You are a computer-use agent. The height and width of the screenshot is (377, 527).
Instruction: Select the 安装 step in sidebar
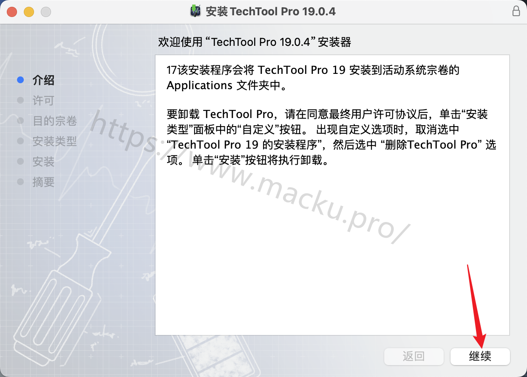[x=43, y=161]
